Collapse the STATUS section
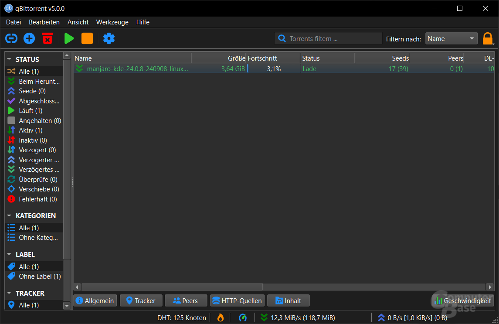The height and width of the screenshot is (324, 499). [x=9, y=59]
